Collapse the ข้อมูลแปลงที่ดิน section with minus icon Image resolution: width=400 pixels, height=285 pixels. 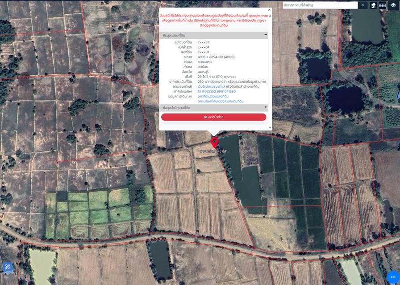pyautogui.click(x=266, y=35)
